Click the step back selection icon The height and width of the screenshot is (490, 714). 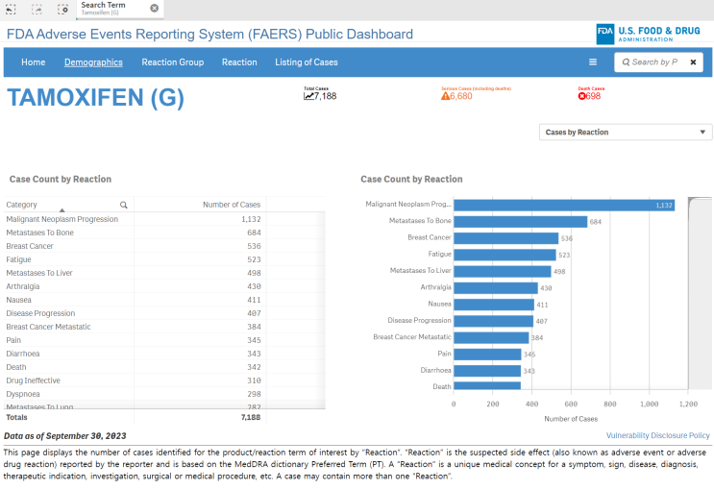tap(11, 9)
